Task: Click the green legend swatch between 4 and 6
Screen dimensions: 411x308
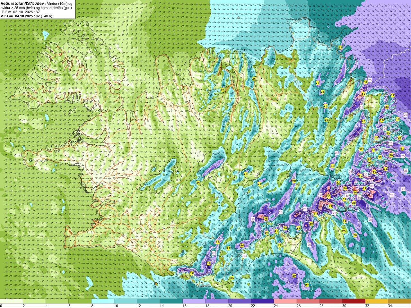Action: [x=57, y=301]
